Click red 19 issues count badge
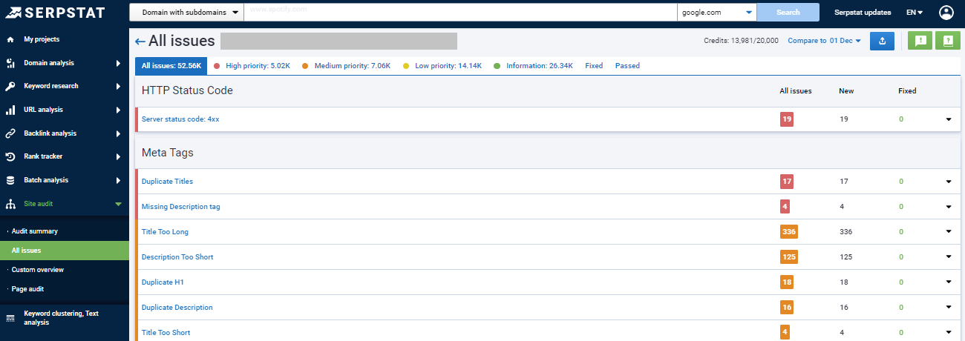Screen dimensions: 965x341 786,119
